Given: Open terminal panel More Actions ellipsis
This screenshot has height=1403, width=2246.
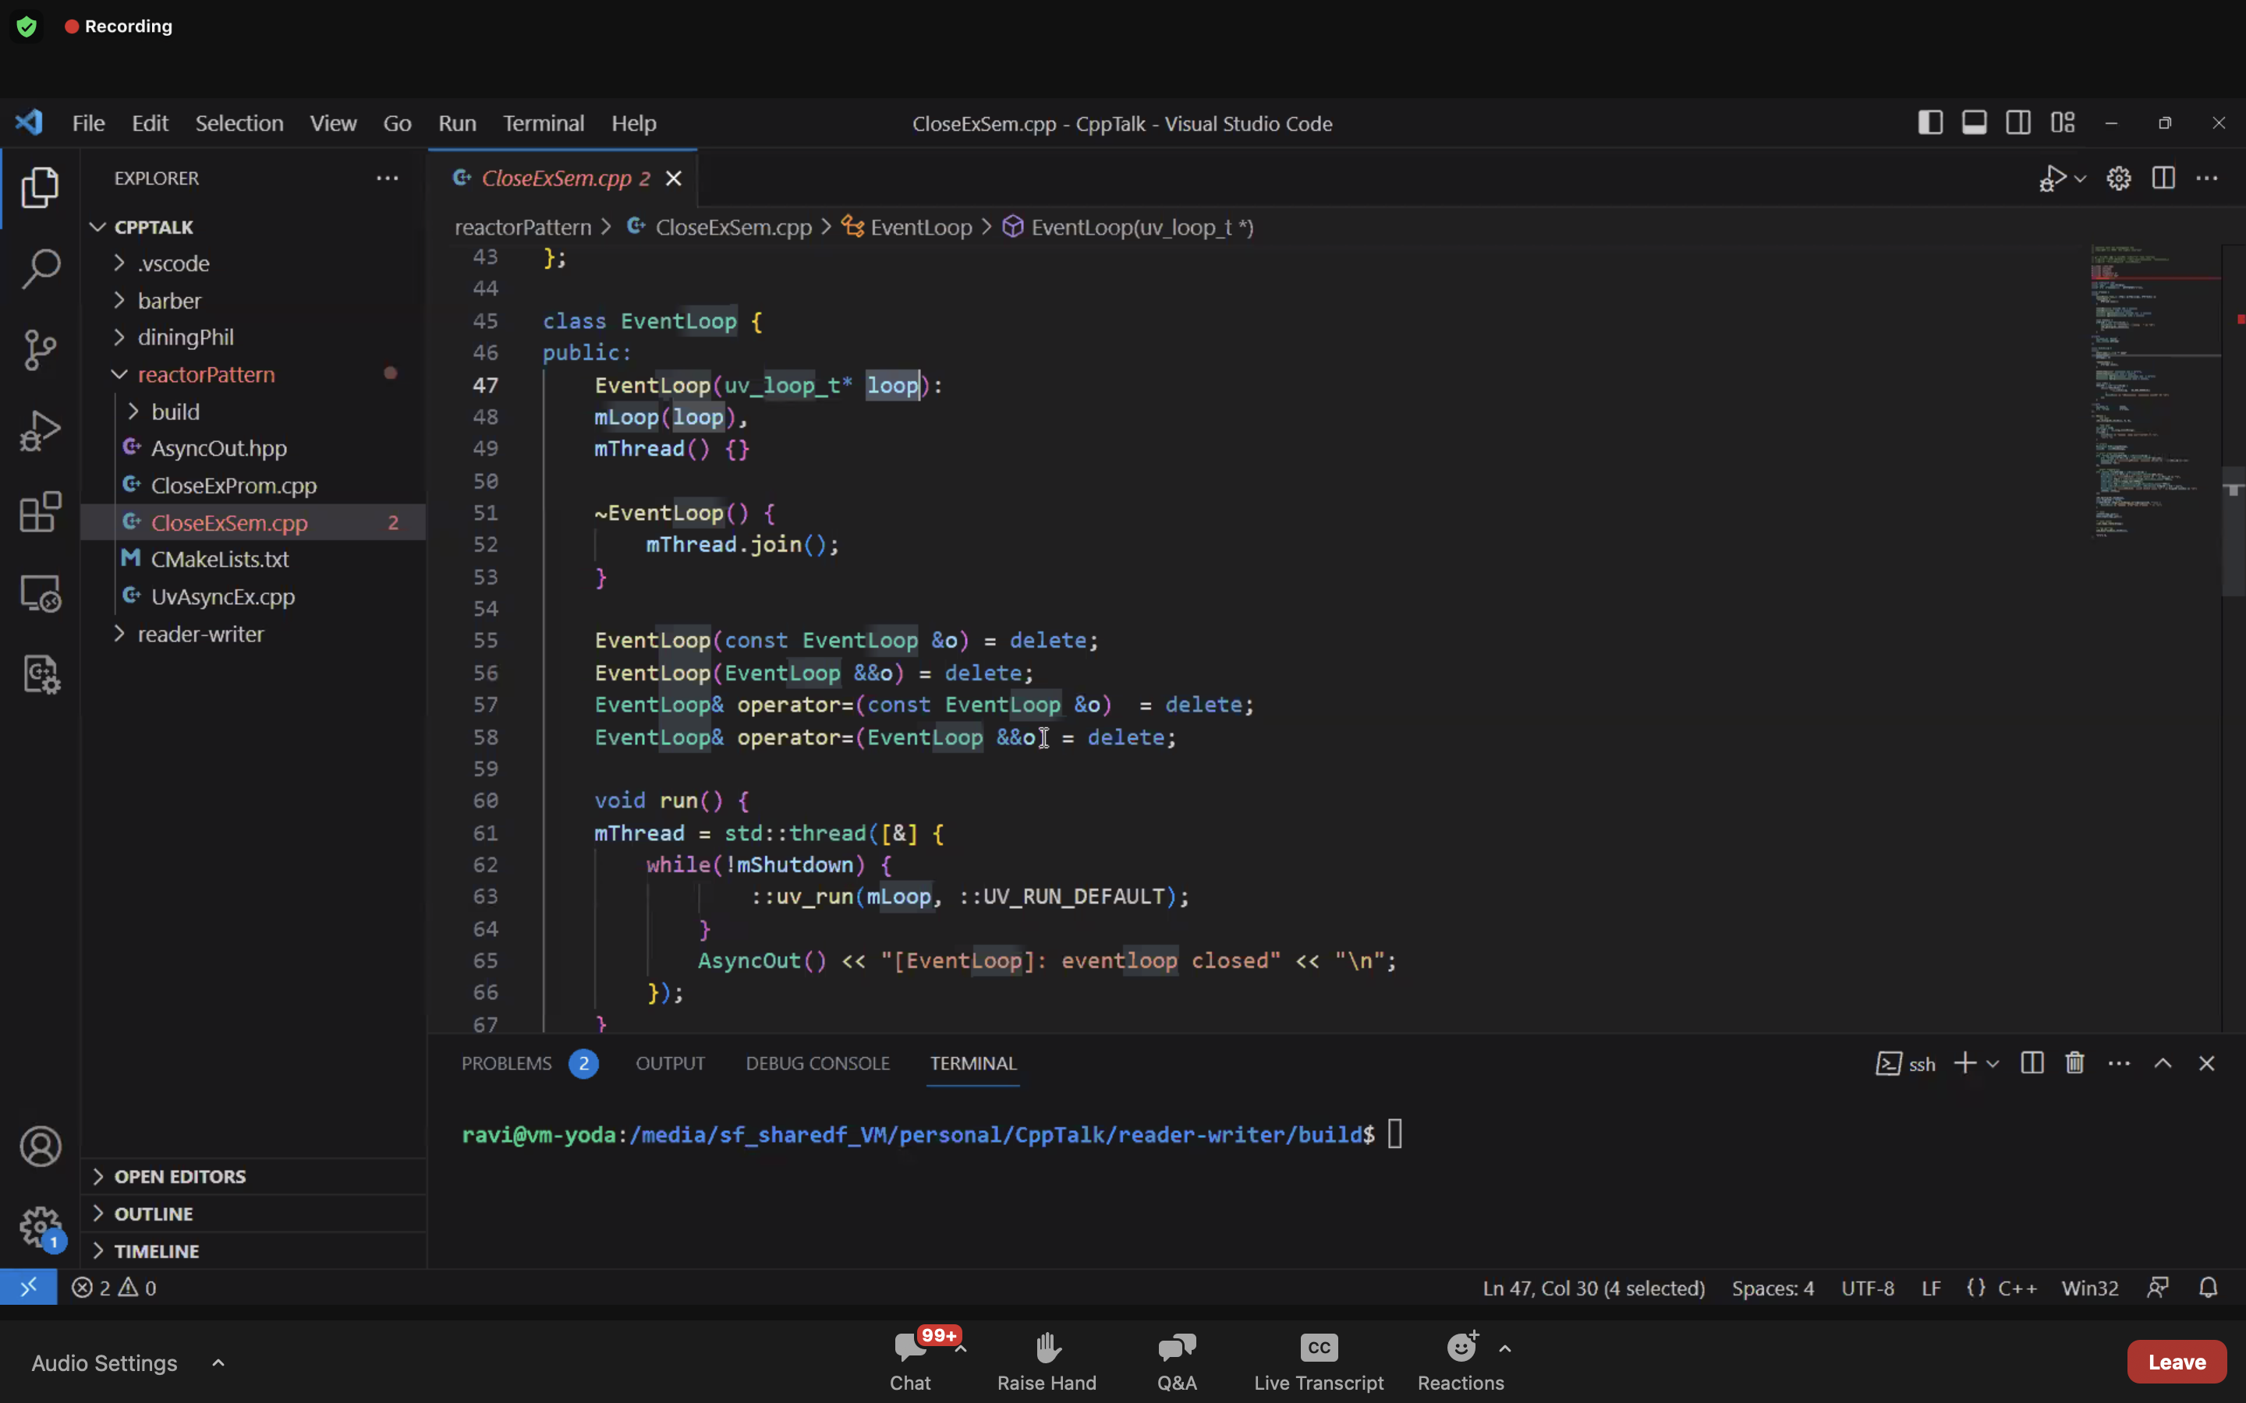Looking at the screenshot, I should coord(2119,1063).
